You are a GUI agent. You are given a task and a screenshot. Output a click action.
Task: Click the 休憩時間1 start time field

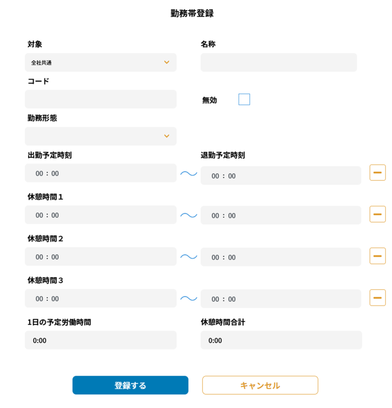point(100,215)
